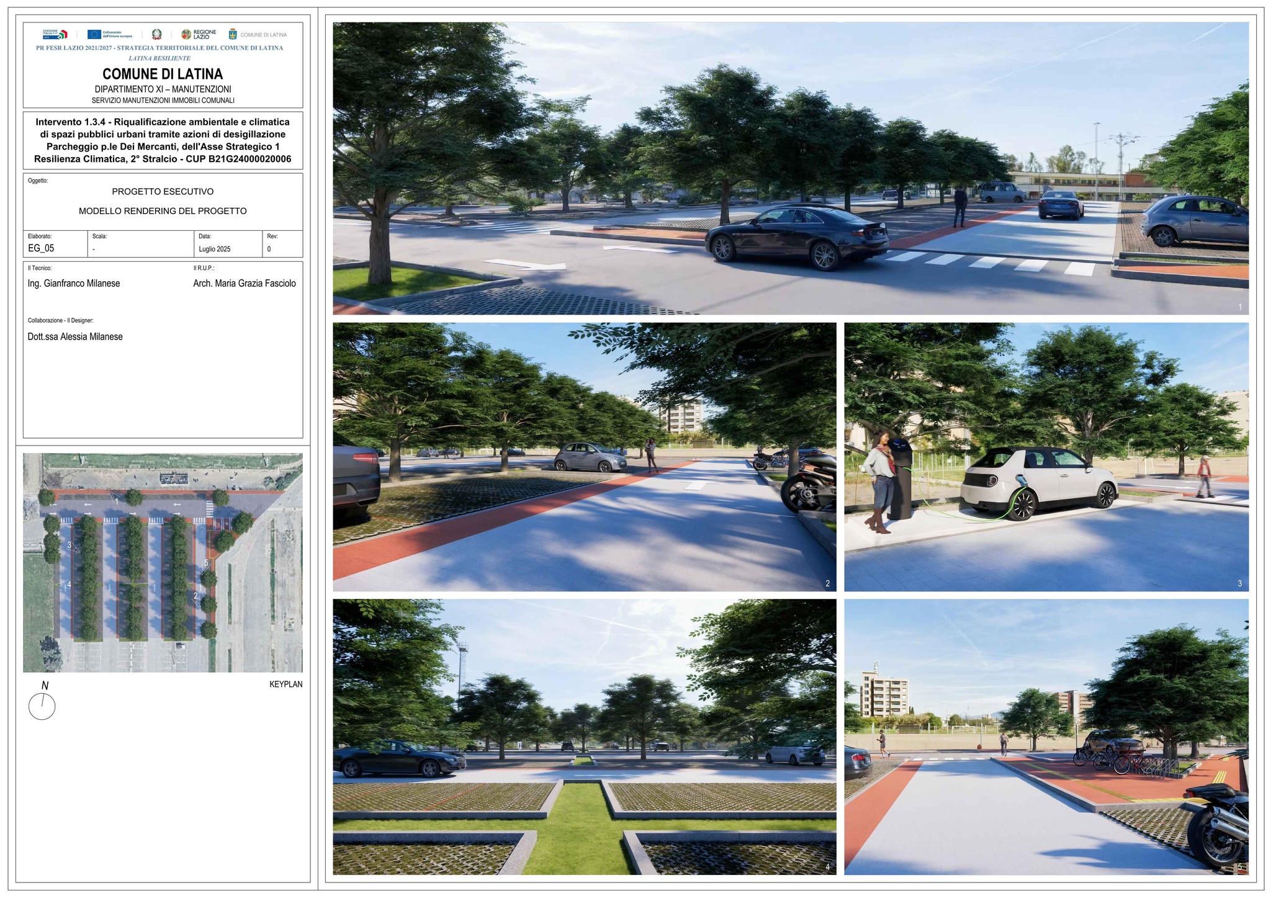Click the European Union flag logo
This screenshot has width=1271, height=898.
pos(94,34)
